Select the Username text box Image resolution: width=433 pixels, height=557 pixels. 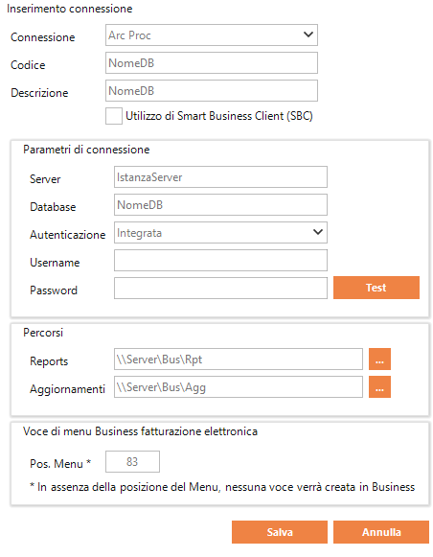pyautogui.click(x=220, y=261)
